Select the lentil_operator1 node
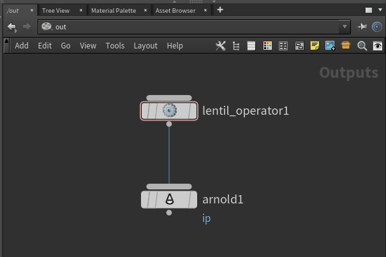386x257 pixels. pyautogui.click(x=169, y=111)
